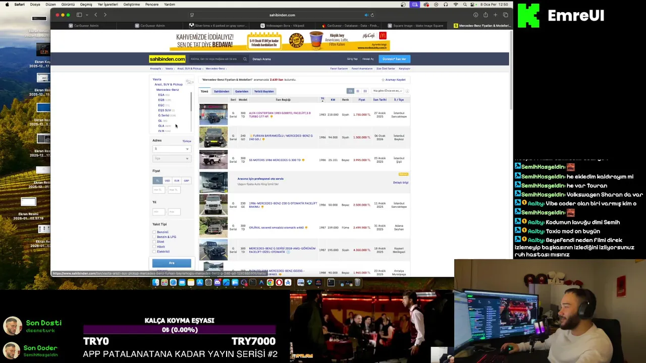Click Safari sidebar toggle icon

tap(79, 15)
